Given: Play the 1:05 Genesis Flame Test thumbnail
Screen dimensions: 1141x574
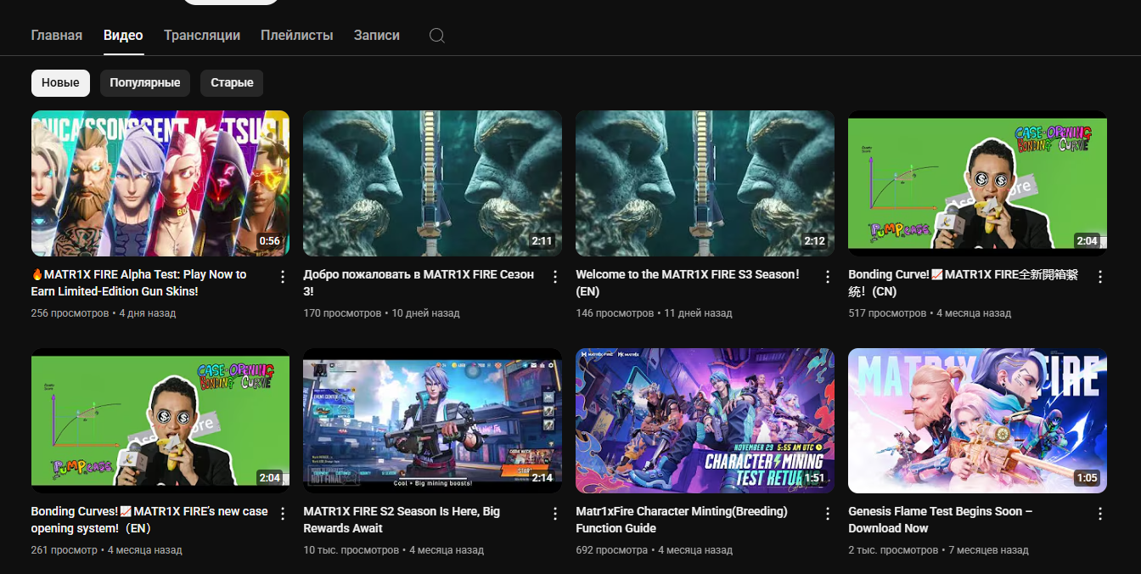Looking at the screenshot, I should pyautogui.click(x=978, y=420).
